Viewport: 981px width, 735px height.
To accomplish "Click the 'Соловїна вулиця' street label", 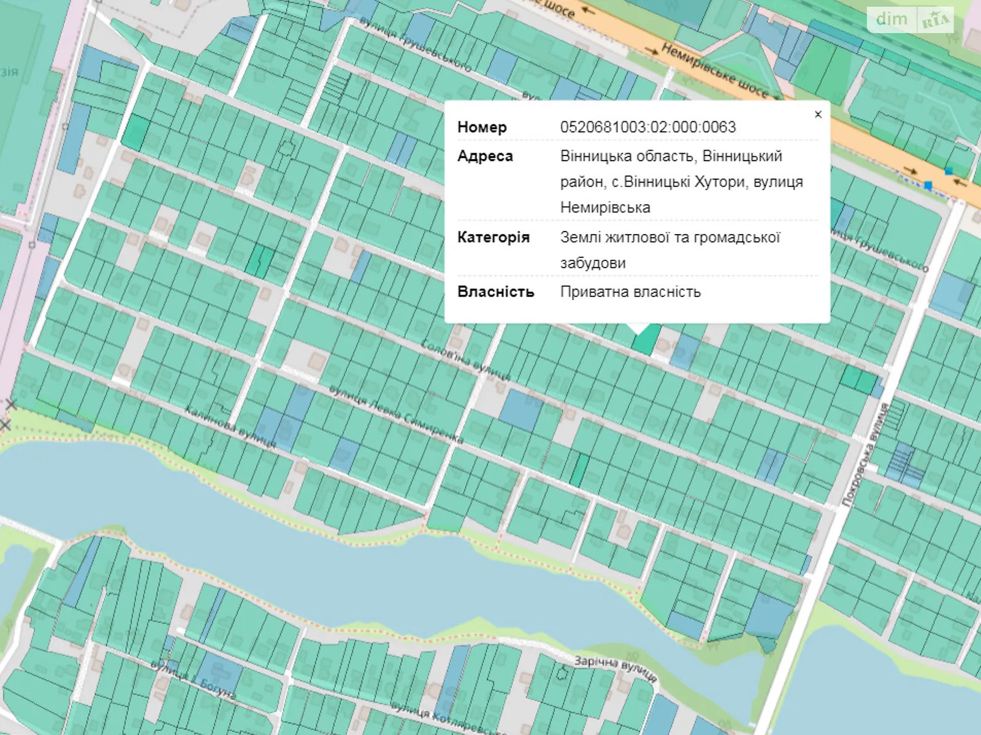I will [466, 361].
